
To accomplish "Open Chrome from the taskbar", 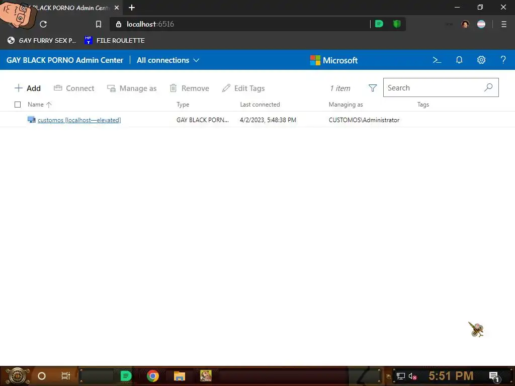I will pyautogui.click(x=153, y=376).
